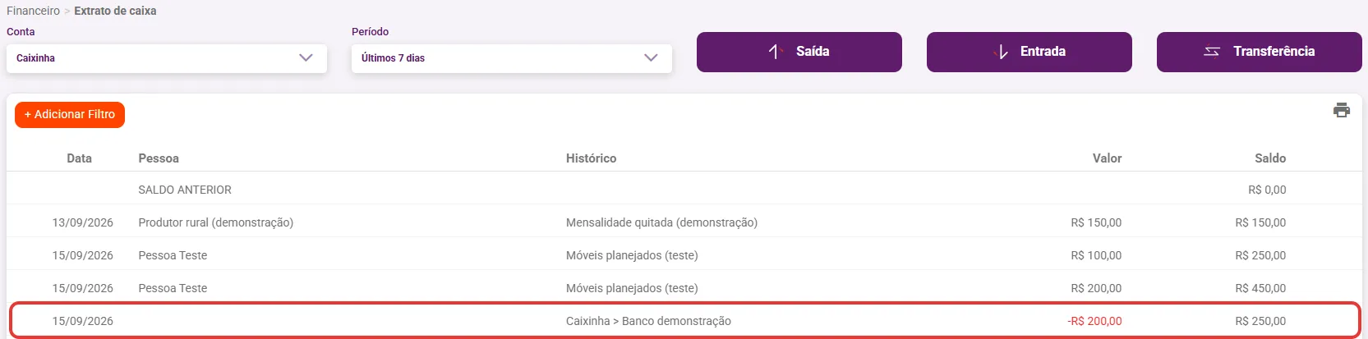Click Caixinha > Banco demonstração entry
1368x339 pixels.
click(x=648, y=321)
